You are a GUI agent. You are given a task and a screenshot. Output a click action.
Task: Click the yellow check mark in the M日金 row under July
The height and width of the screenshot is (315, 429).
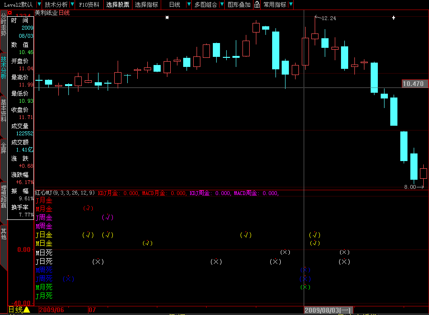pos(147,243)
